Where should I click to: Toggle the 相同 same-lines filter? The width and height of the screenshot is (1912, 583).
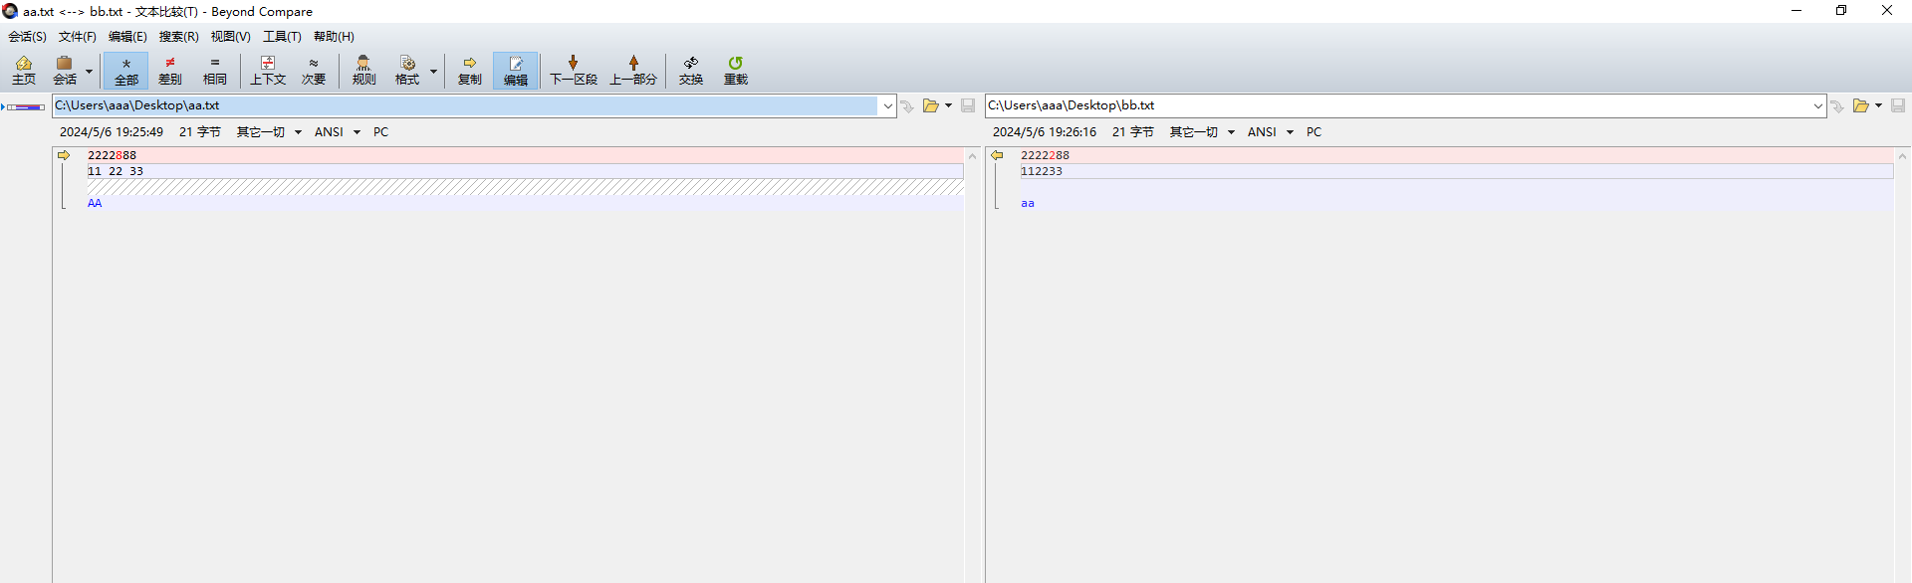coord(215,71)
